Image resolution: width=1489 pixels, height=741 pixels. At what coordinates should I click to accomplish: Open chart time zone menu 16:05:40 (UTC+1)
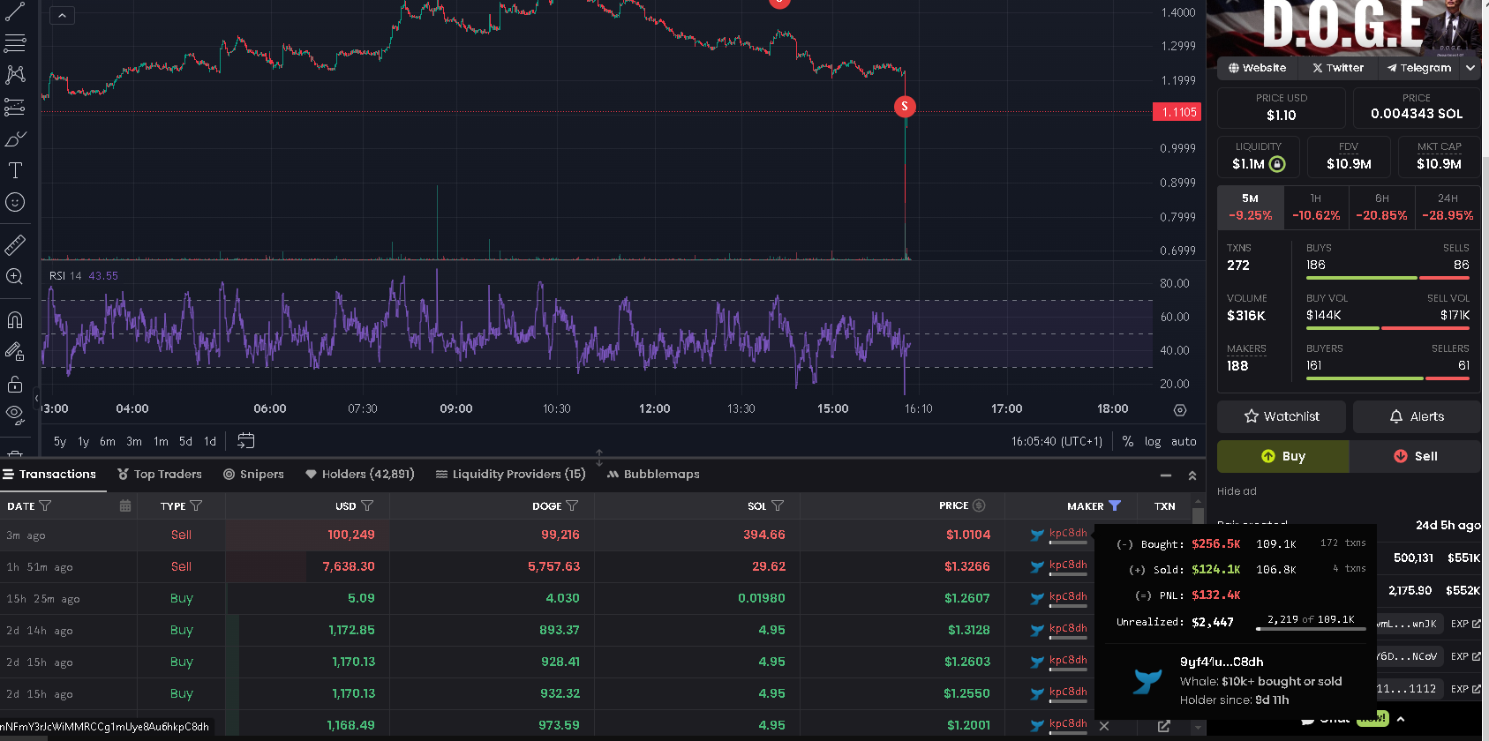1057,441
